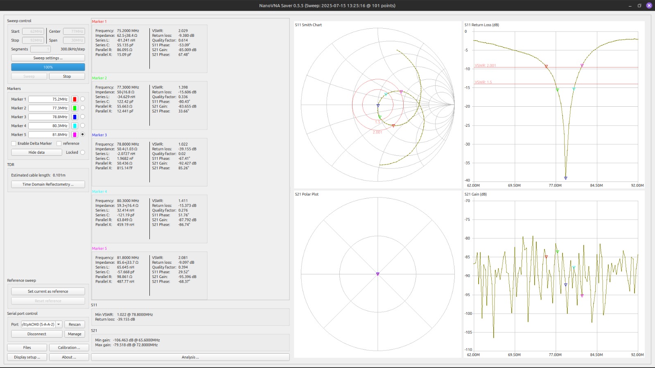The image size is (655, 368).
Task: Rescan the serial ports
Action: [x=75, y=324]
